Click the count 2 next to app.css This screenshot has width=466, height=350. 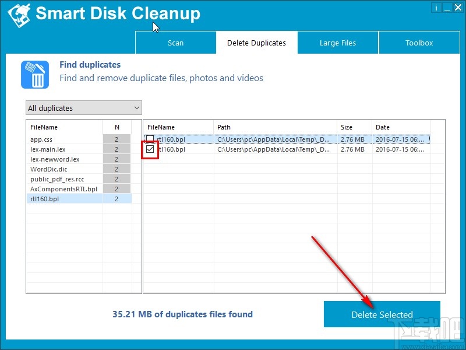tap(116, 139)
